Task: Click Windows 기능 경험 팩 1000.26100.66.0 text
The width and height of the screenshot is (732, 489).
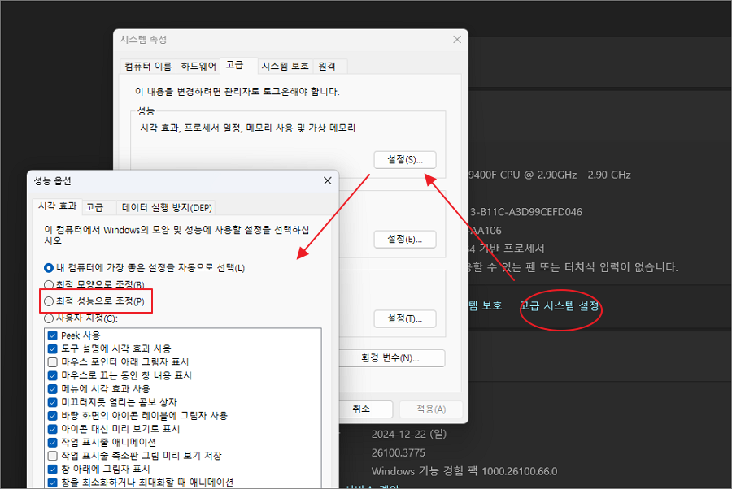Action: click(x=464, y=471)
